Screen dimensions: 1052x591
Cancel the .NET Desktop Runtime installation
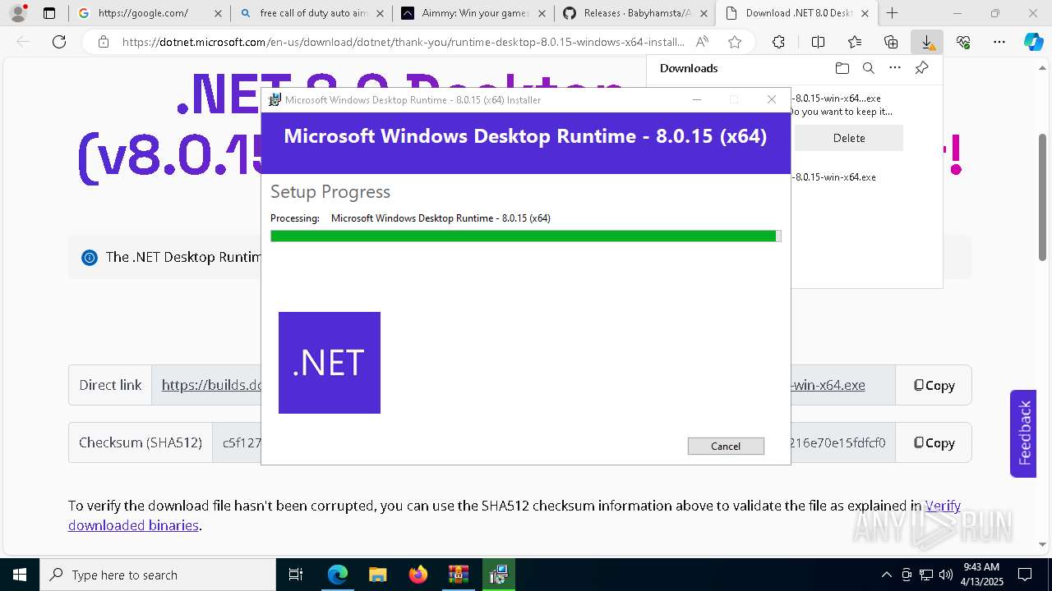[726, 446]
